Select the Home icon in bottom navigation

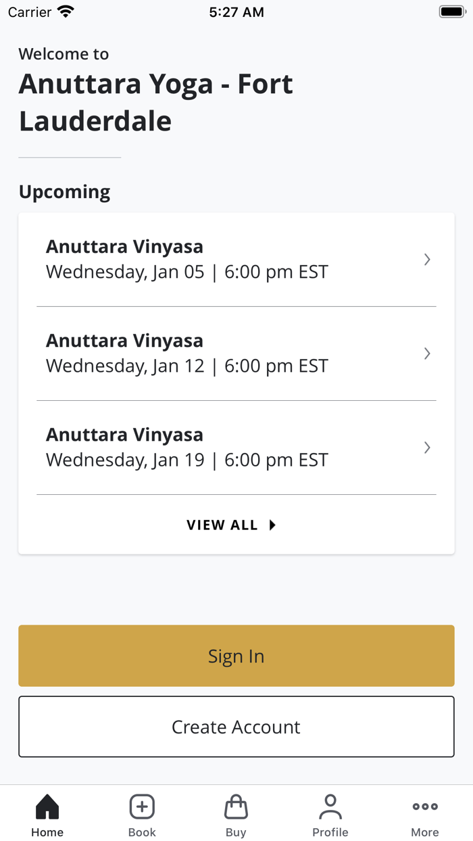pyautogui.click(x=47, y=806)
